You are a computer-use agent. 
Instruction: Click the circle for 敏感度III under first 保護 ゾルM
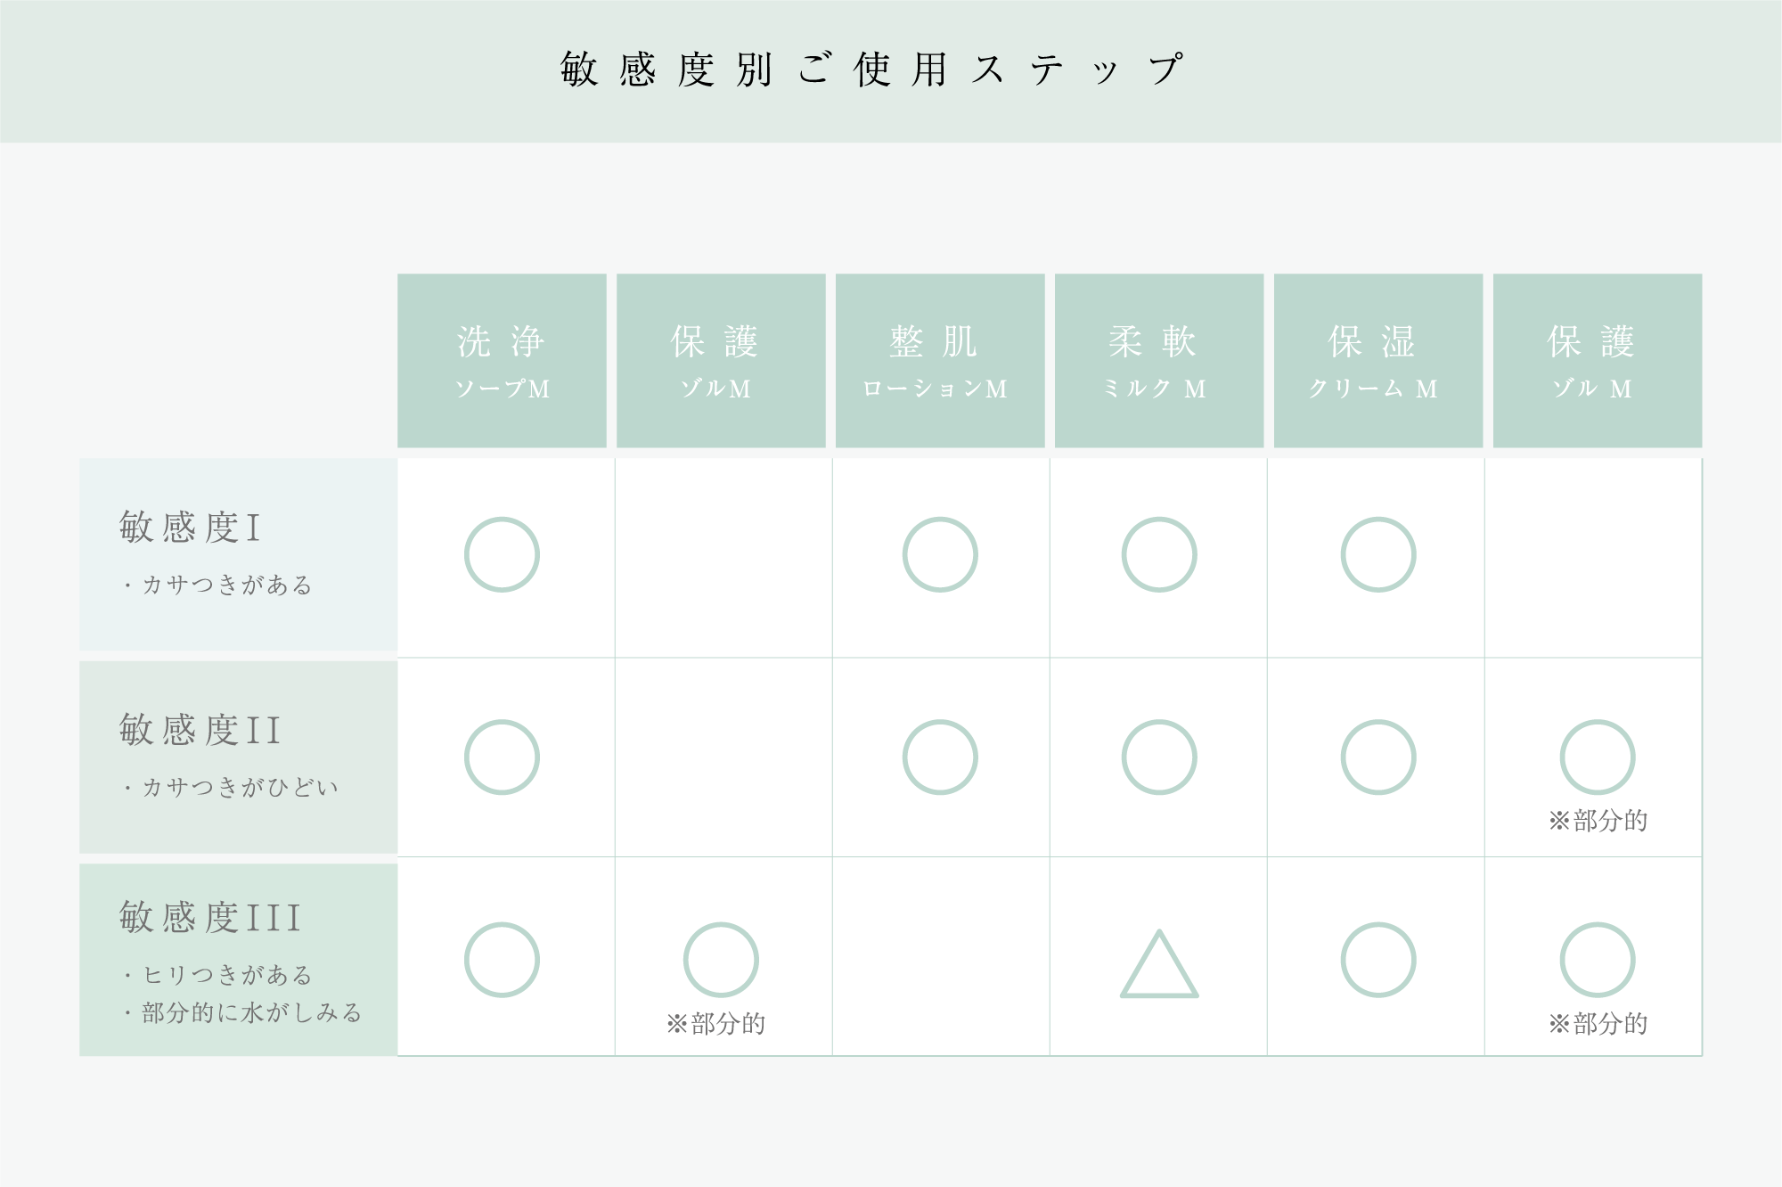(721, 960)
